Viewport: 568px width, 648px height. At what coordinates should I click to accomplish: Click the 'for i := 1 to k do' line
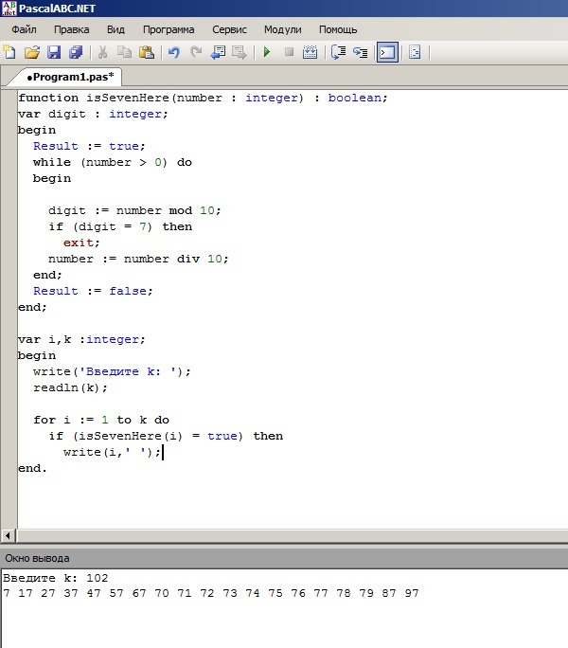101,420
